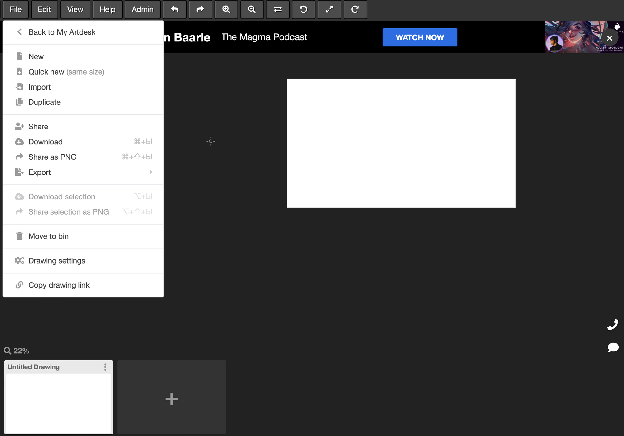
Task: Click the undo arrow icon in toolbar
Action: tap(175, 10)
